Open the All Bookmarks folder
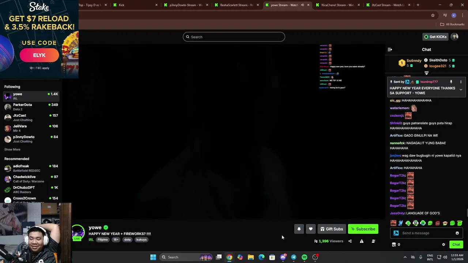This screenshot has height=263, width=468. coord(452,24)
